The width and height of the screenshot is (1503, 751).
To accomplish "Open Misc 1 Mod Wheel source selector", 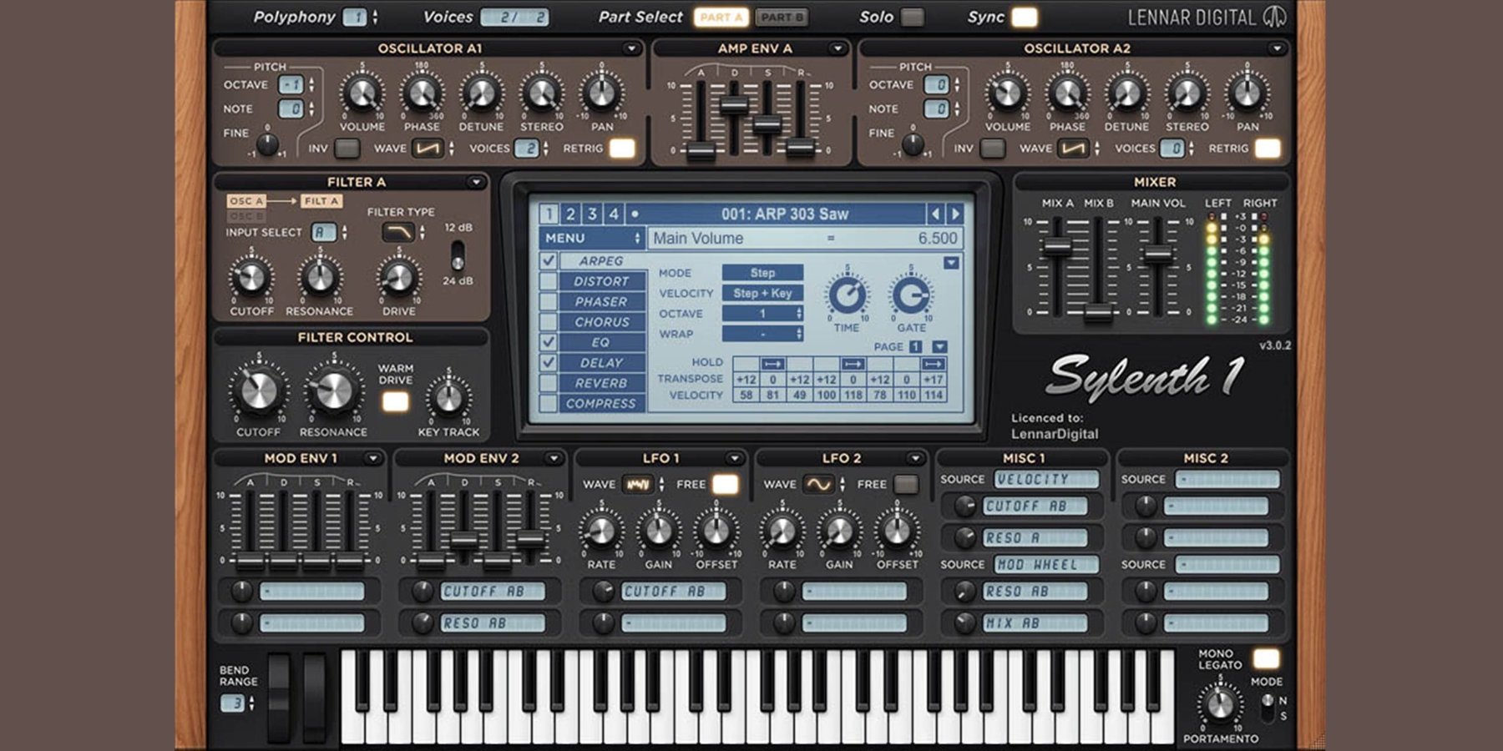I will 1046,565.
